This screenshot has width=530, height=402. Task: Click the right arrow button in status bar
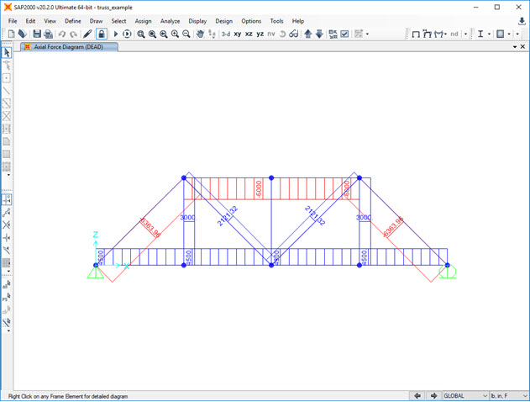434,395
